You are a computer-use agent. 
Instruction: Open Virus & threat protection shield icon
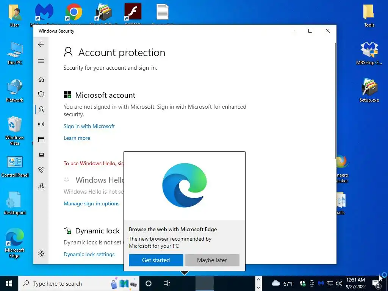coord(41,94)
